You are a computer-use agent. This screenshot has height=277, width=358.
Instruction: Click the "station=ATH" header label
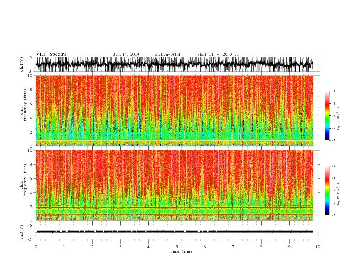[x=168, y=54]
